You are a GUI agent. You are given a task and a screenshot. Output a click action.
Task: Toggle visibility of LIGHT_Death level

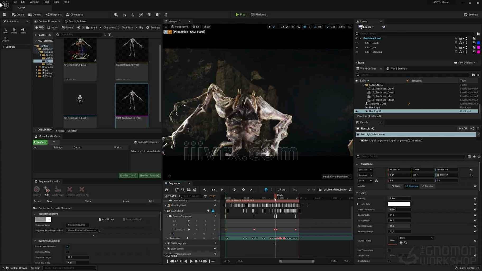pos(357,43)
